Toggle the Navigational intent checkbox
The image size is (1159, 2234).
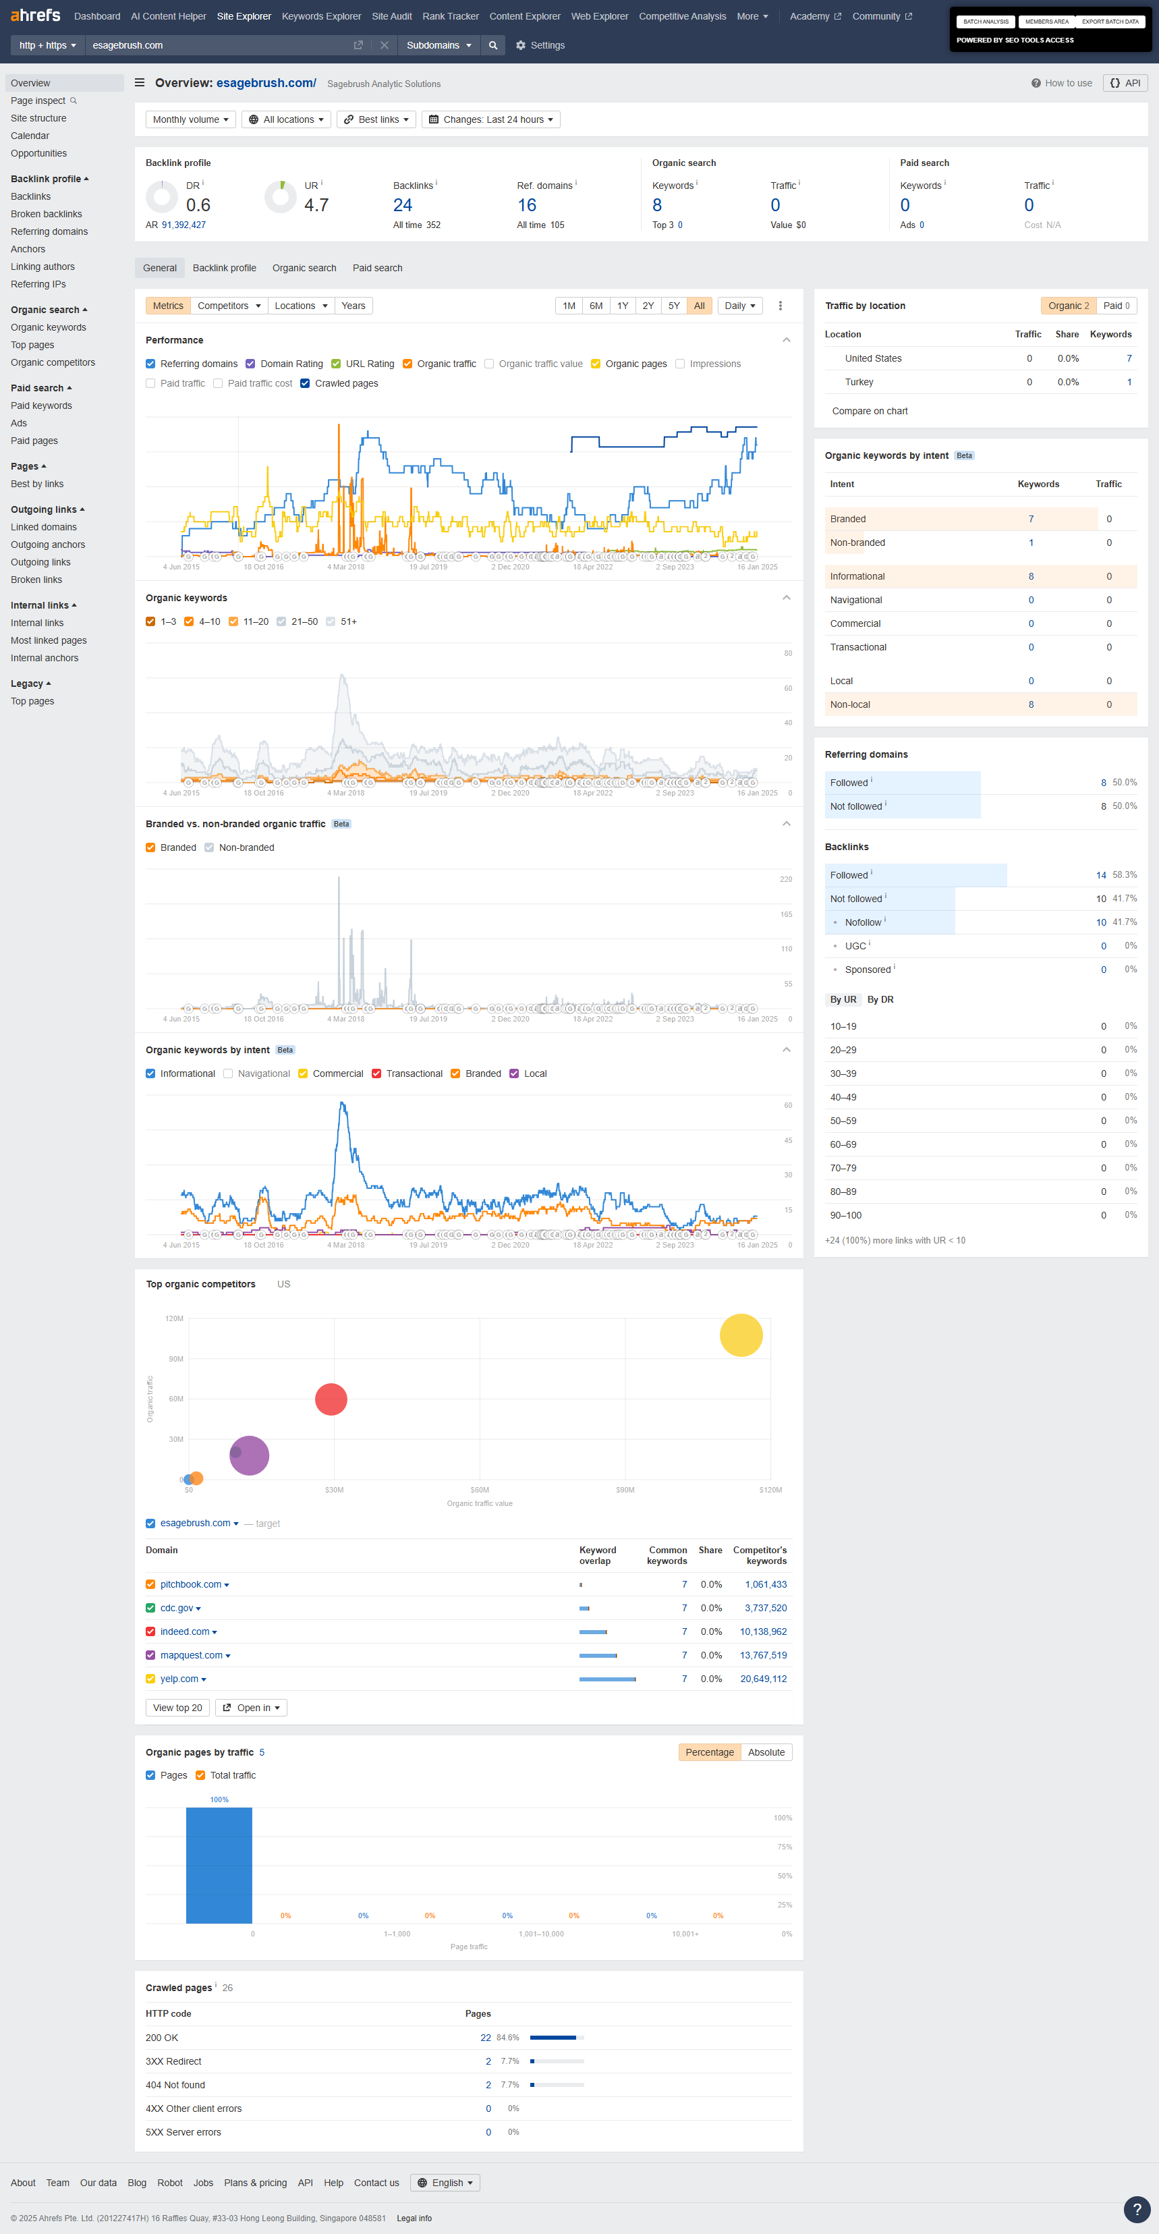(228, 1073)
